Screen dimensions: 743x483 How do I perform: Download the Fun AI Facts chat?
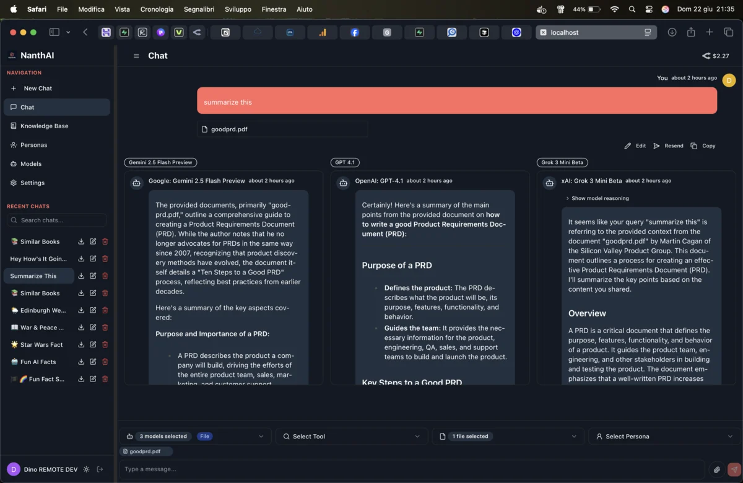coord(81,362)
